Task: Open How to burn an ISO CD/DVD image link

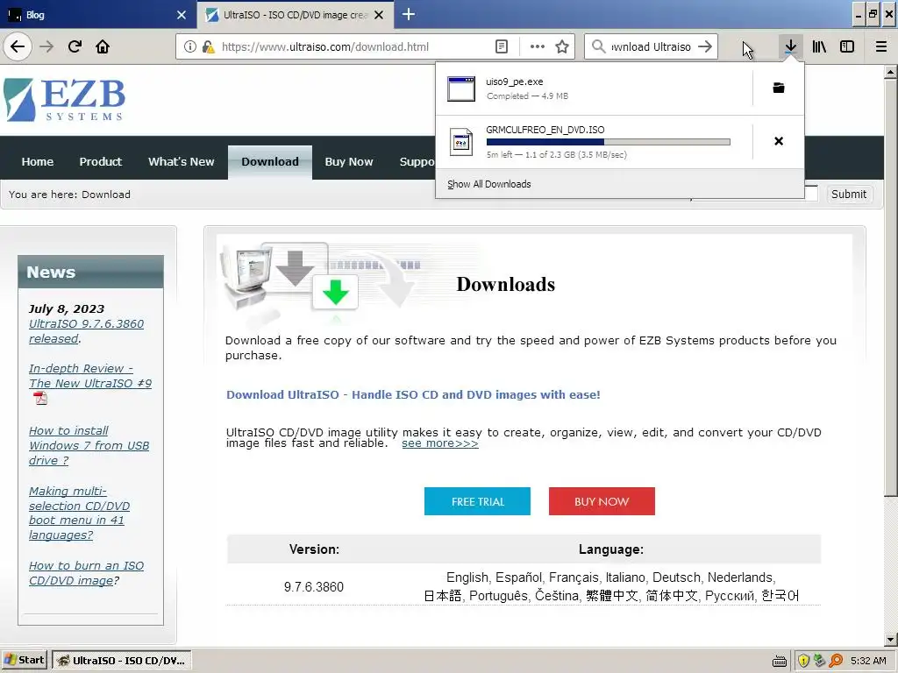Action: tap(86, 573)
